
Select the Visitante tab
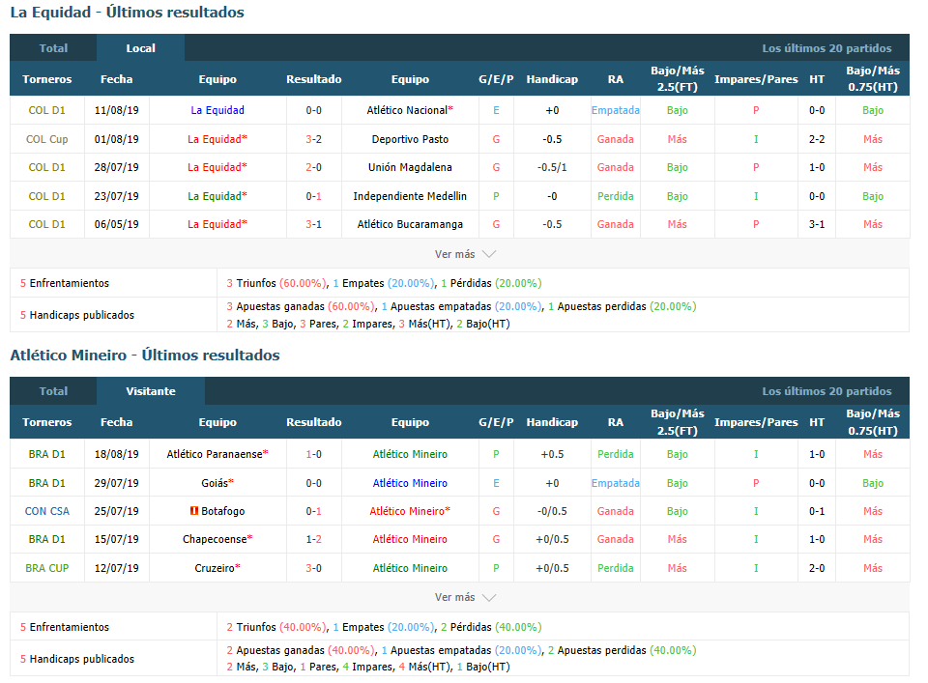coord(151,391)
